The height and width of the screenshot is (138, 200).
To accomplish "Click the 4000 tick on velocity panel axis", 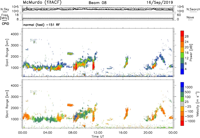I will tap(14, 85).
